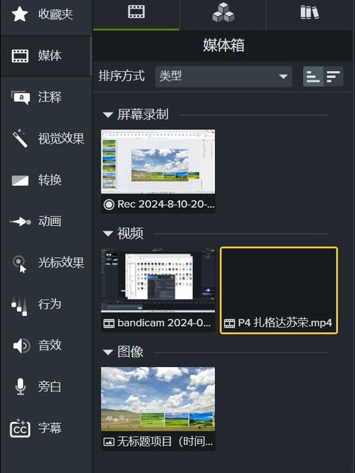
Task: Click the bandicam 2024-0... file name
Action: tap(164, 323)
